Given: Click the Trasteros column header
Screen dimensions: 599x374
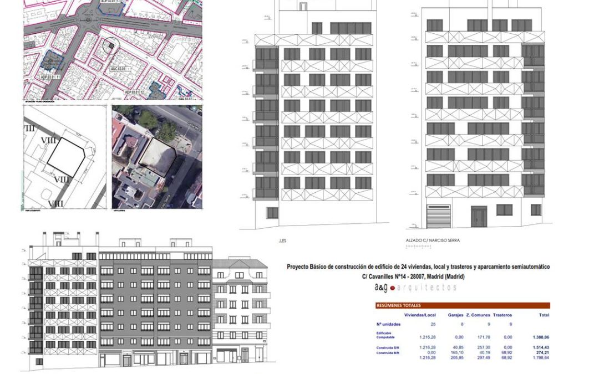Looking at the screenshot, I should click(502, 315).
